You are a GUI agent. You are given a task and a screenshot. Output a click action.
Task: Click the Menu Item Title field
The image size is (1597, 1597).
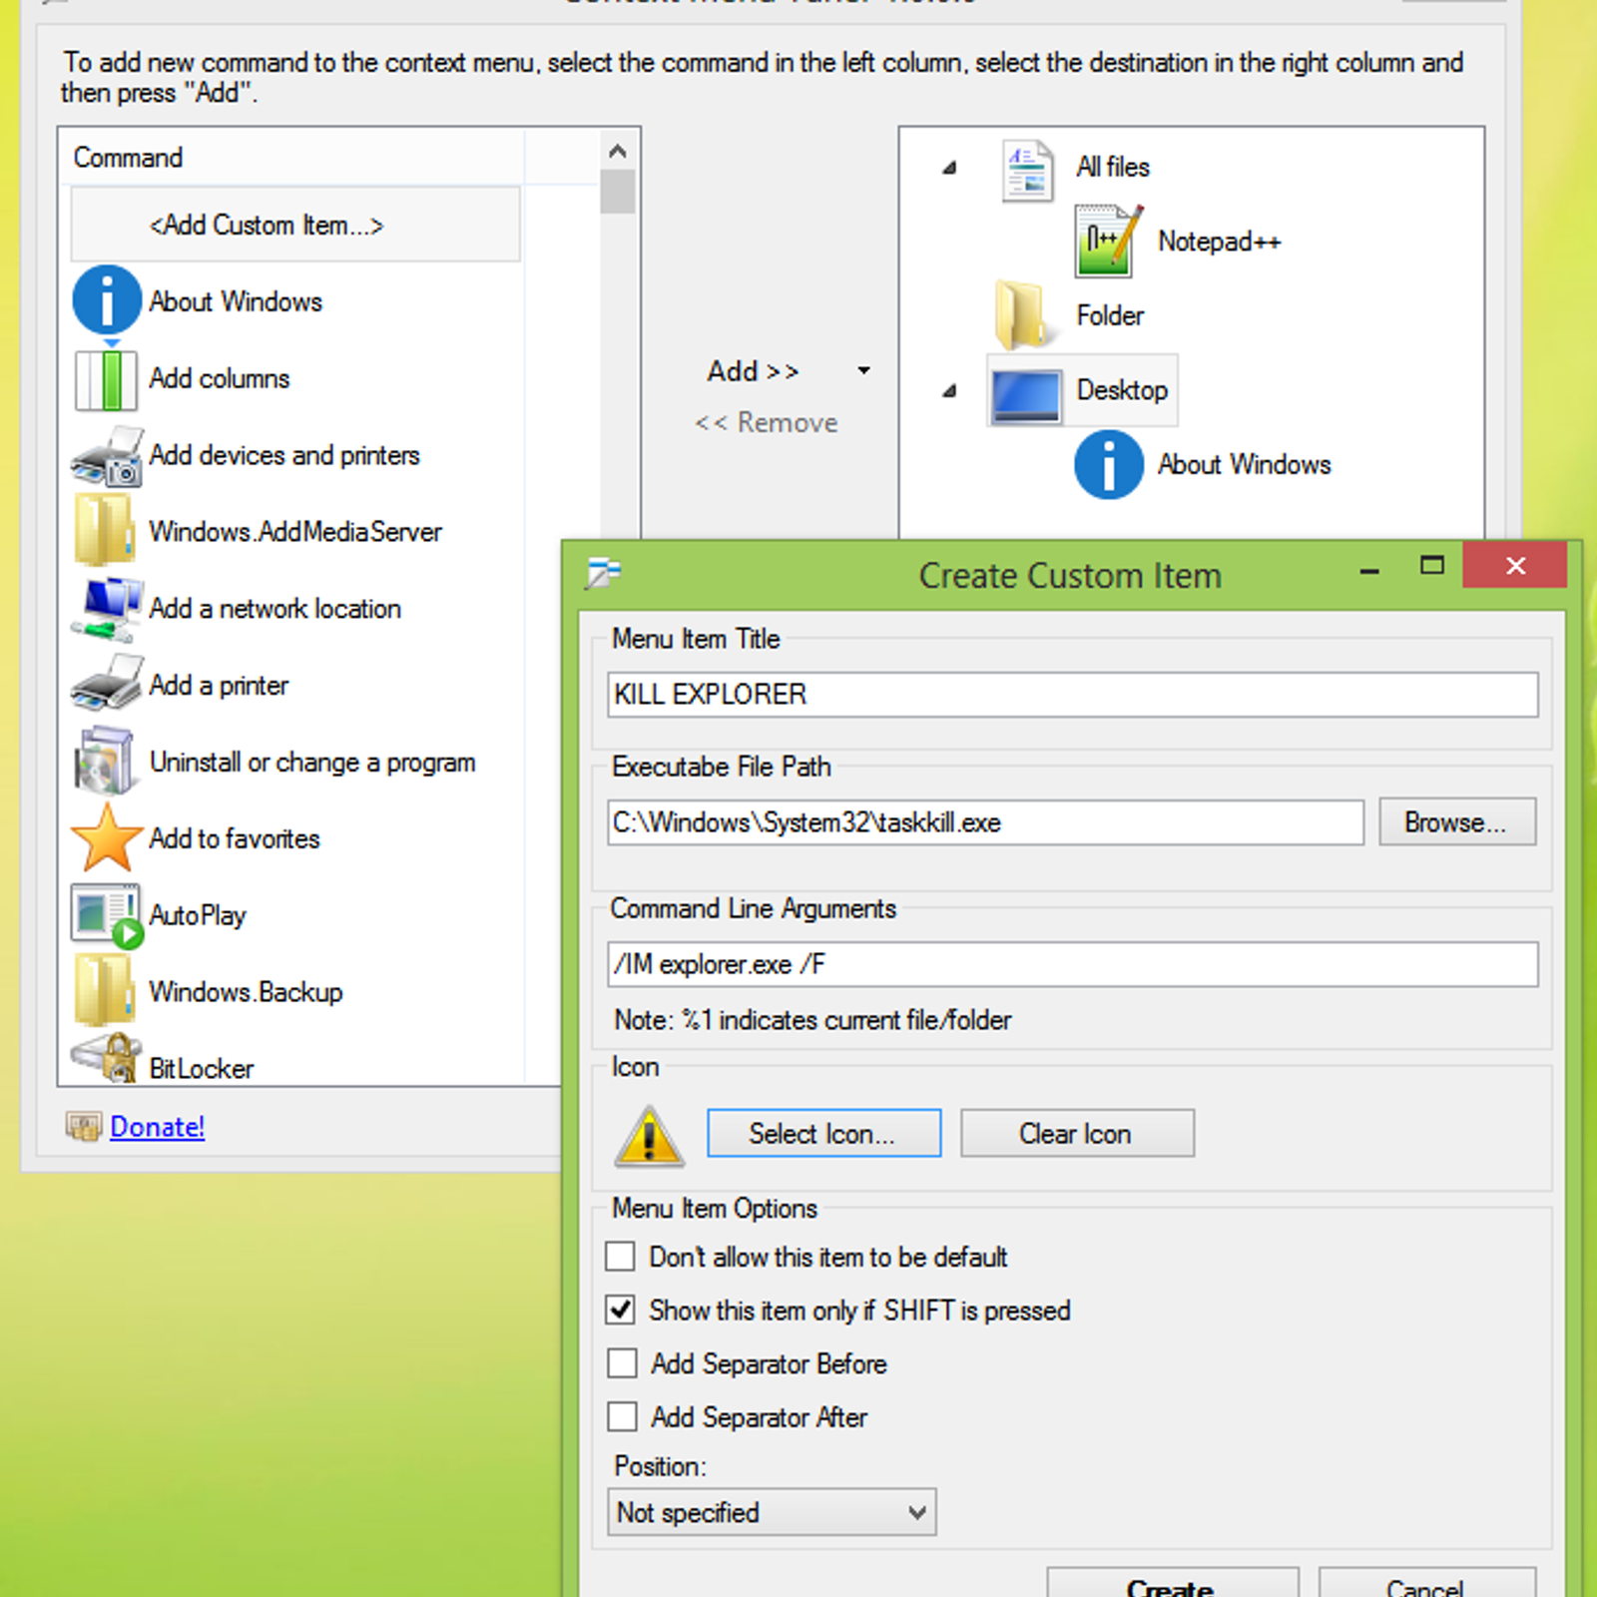pos(1073,695)
